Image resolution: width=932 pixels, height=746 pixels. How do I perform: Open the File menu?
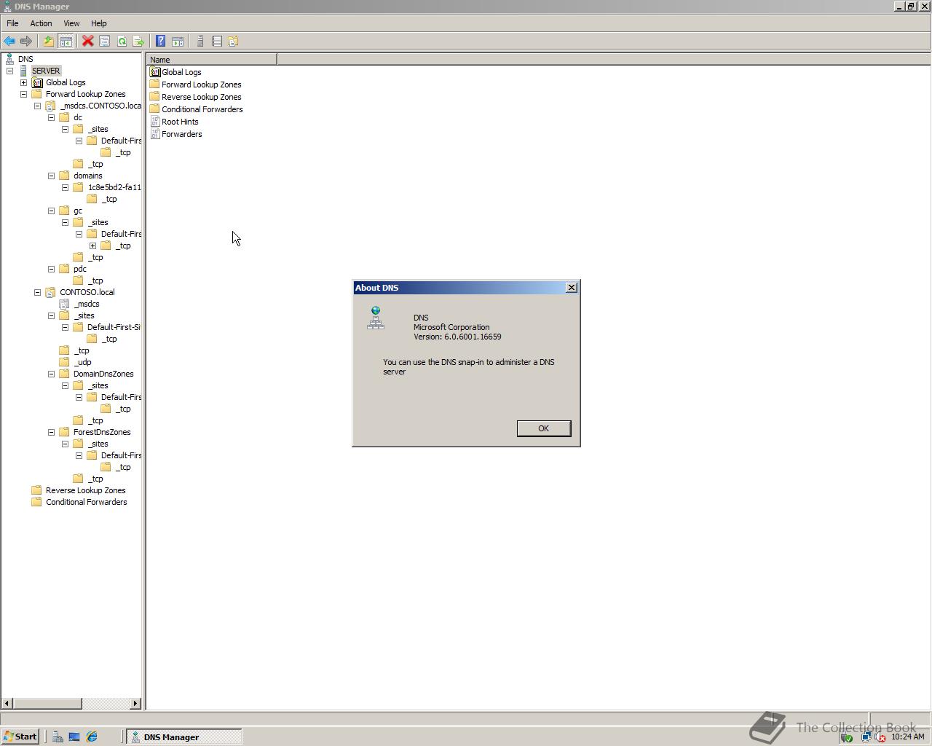(12, 23)
